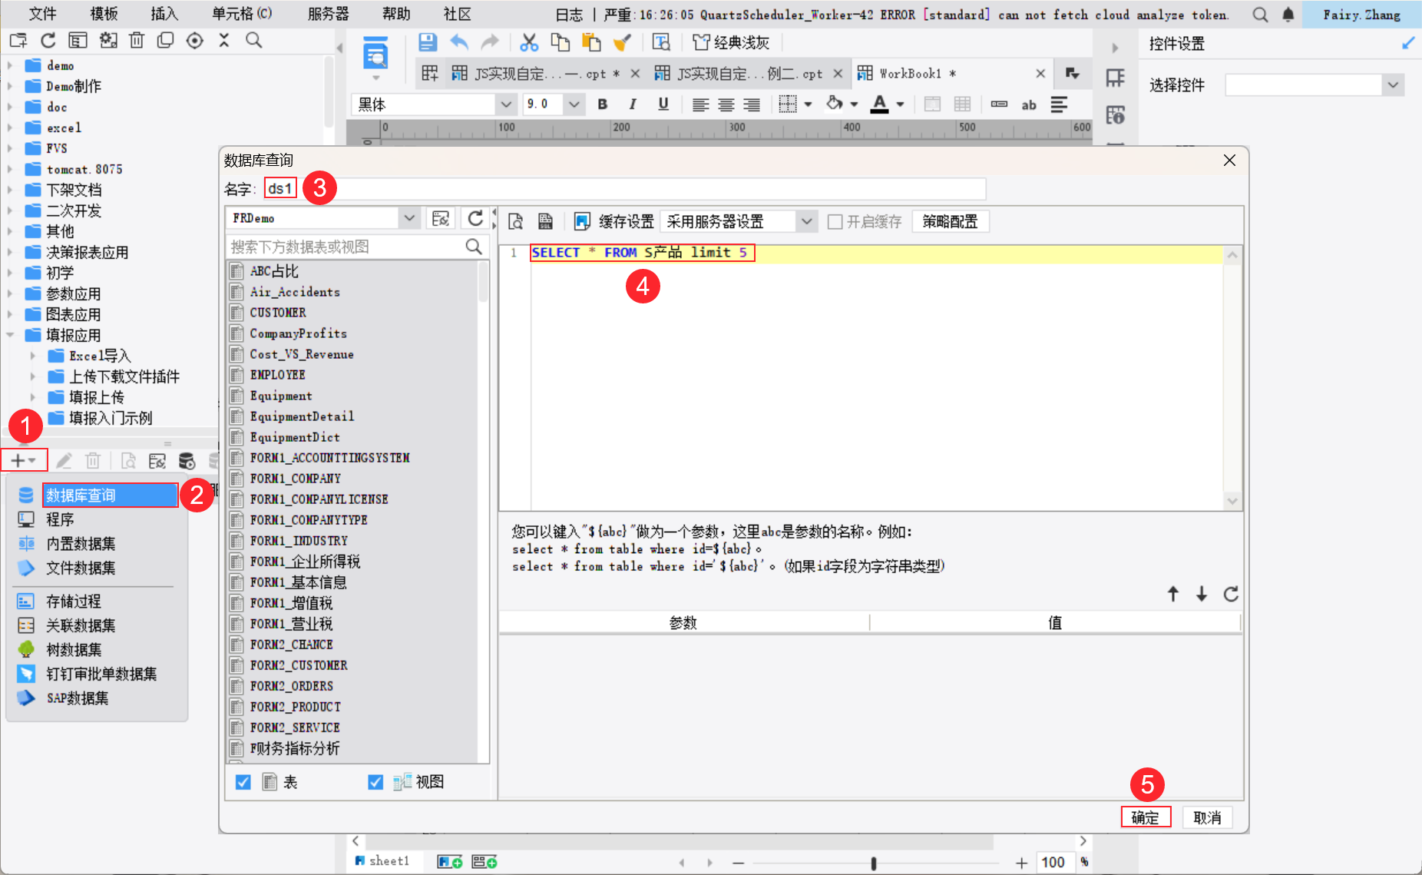The height and width of the screenshot is (875, 1422).
Task: Click the Fairy.Zhang account button
Action: coord(1361,15)
